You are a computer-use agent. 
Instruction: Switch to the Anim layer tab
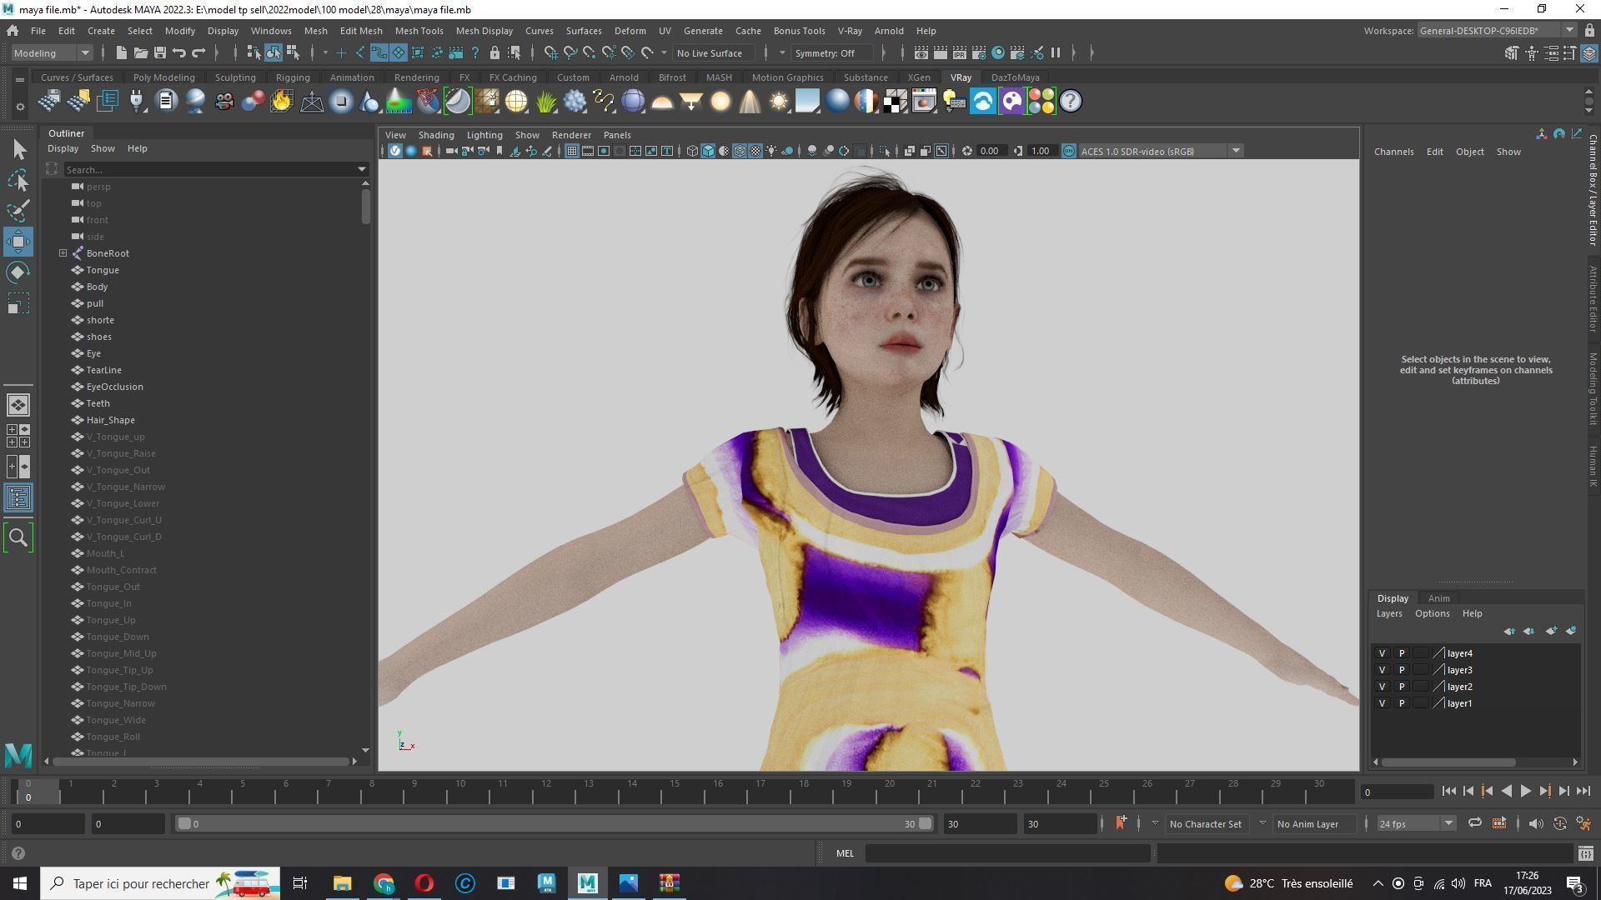pyautogui.click(x=1438, y=598)
